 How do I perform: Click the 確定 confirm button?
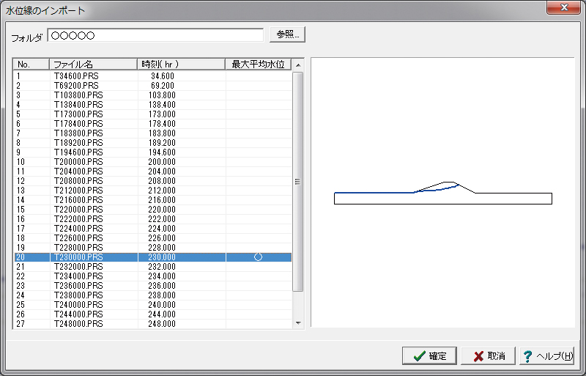click(429, 355)
